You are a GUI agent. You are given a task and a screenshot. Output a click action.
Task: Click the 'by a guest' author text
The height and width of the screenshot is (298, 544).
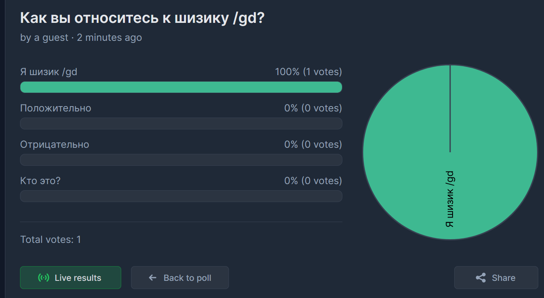point(44,38)
